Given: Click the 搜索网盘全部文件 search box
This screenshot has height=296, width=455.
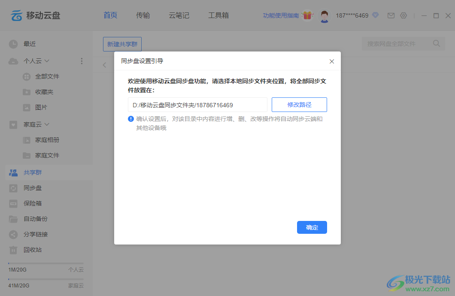Looking at the screenshot, I should 403,44.
